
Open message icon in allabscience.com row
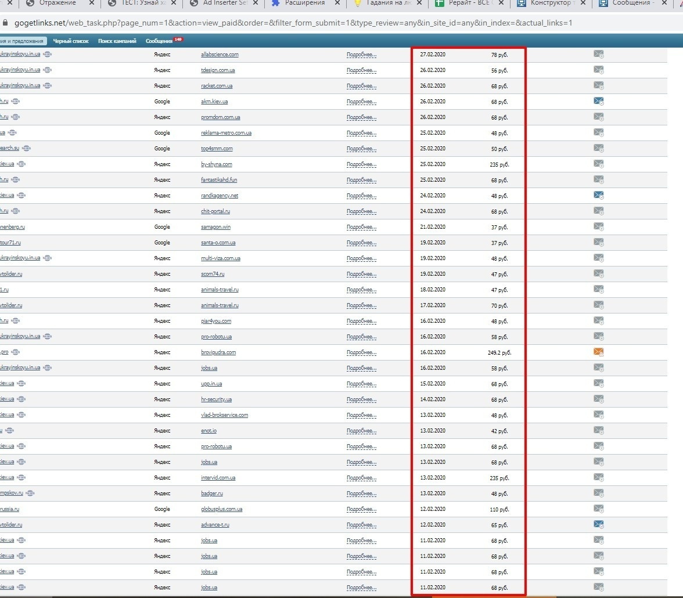[x=598, y=55]
